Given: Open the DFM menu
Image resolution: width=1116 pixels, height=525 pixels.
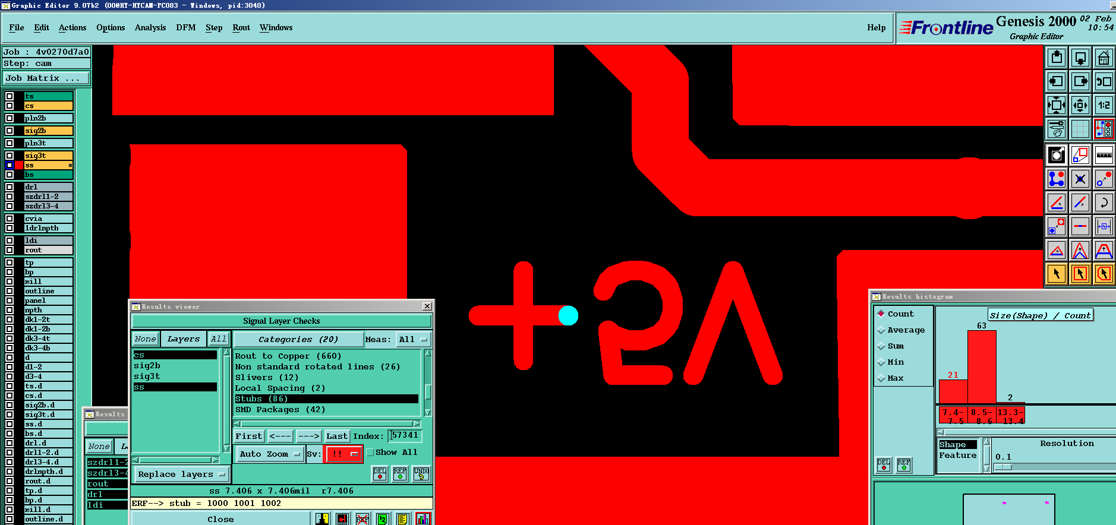Looking at the screenshot, I should 186,28.
